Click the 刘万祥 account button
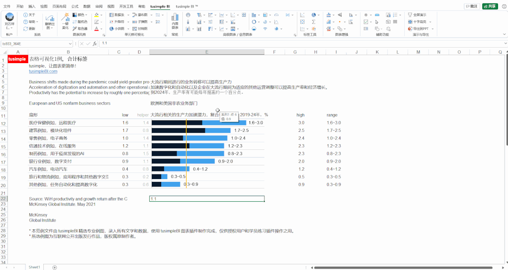Image resolution: width=508 pixels, height=270 pixels. tap(9, 21)
